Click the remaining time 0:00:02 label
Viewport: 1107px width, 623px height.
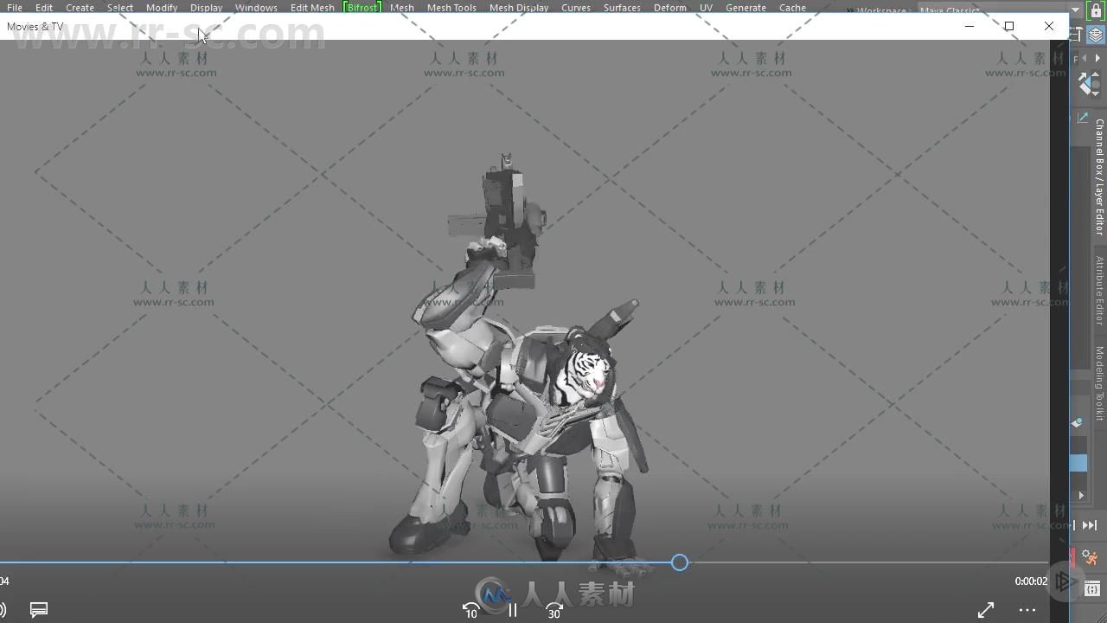(1031, 581)
